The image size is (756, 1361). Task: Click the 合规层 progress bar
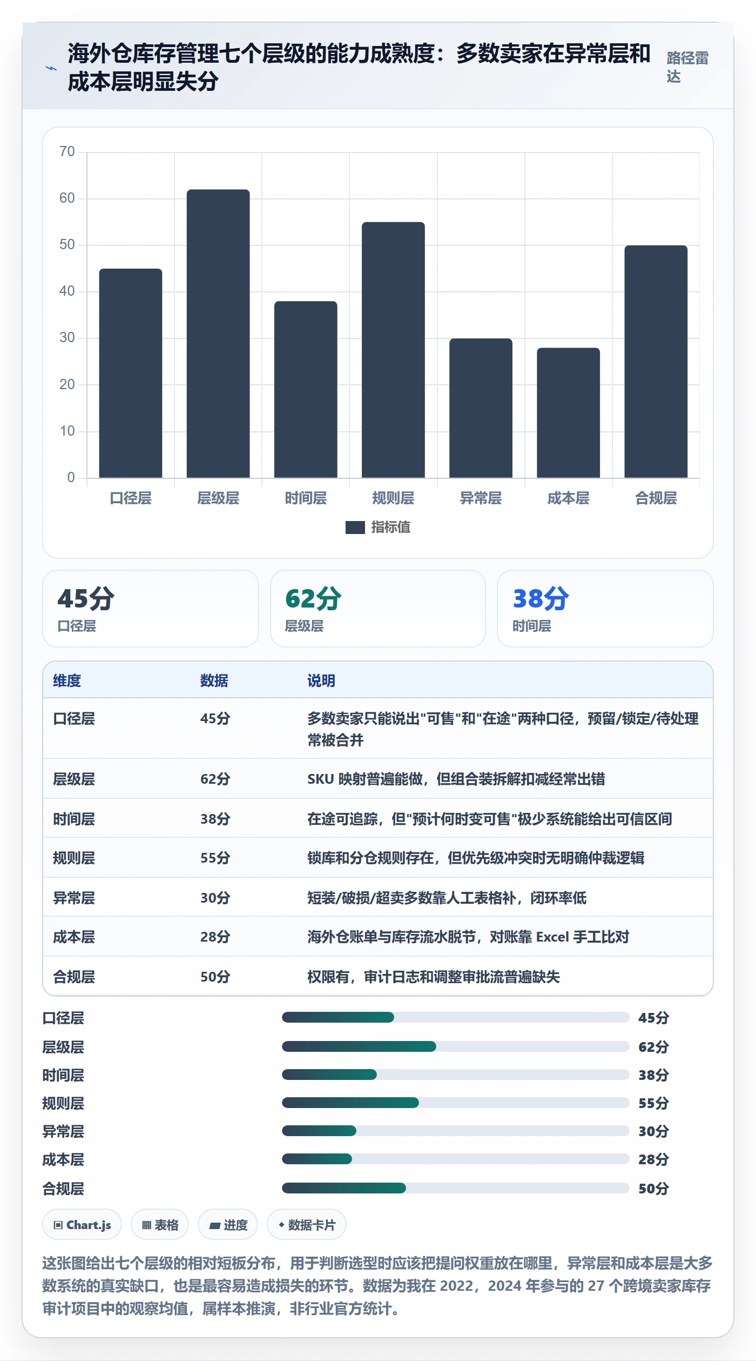[455, 1188]
